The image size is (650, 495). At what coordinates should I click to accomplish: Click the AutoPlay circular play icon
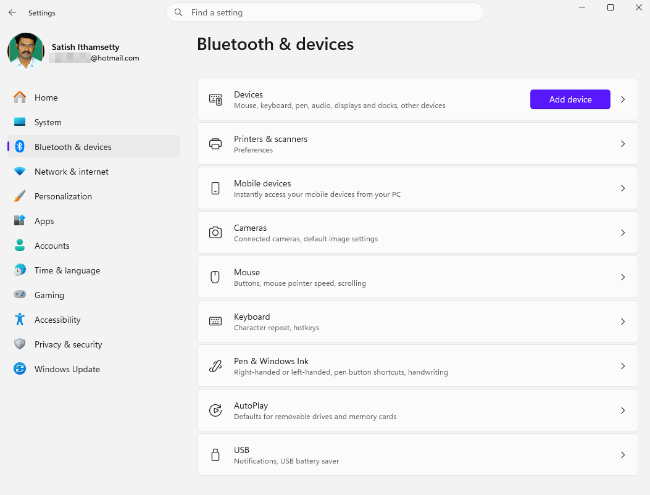[215, 410]
